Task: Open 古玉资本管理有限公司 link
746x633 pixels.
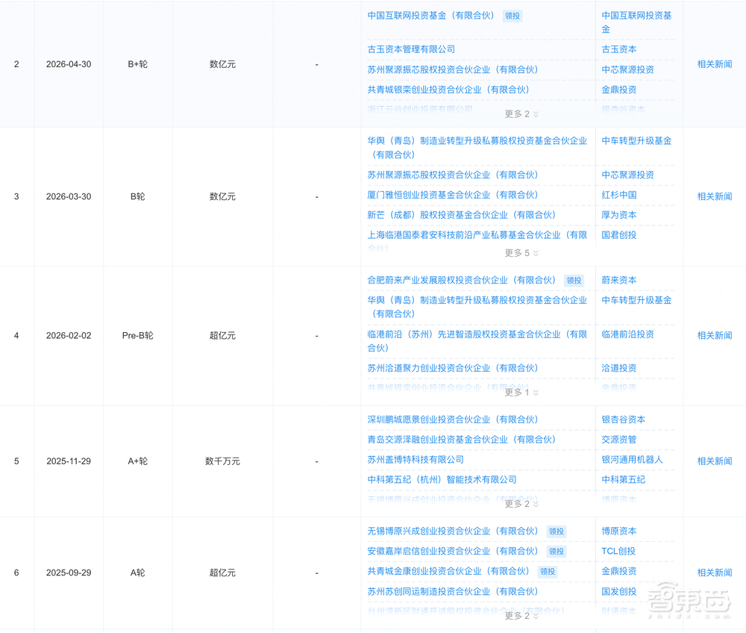Action: click(x=411, y=49)
